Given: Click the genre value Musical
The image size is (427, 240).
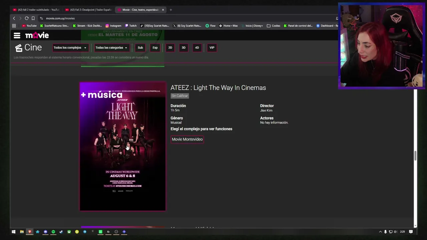Looking at the screenshot, I should tap(176, 123).
